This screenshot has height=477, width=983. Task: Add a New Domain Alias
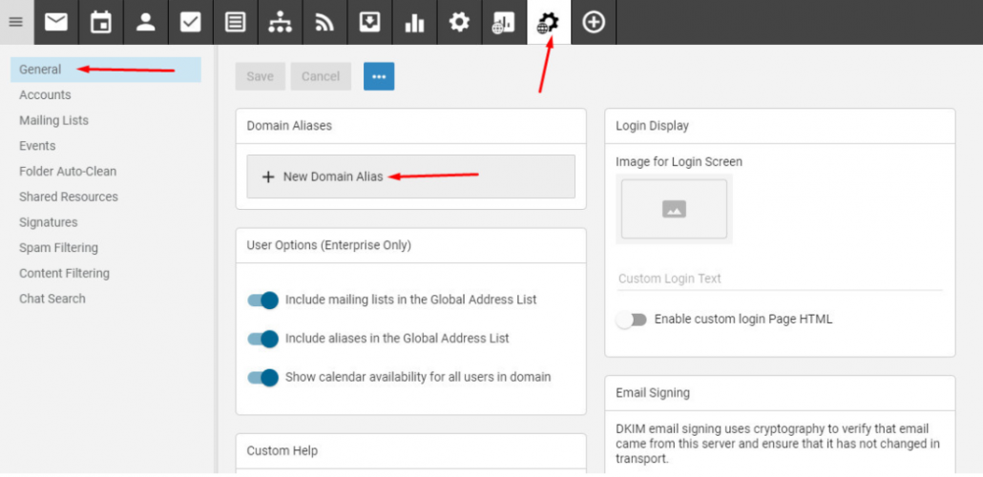pyautogui.click(x=410, y=176)
